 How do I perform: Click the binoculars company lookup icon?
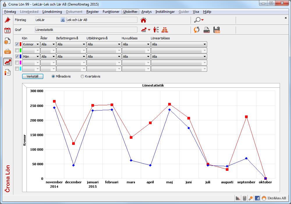(x=63, y=20)
